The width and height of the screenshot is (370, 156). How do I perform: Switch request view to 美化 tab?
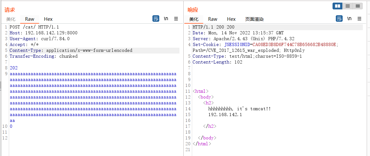pos(11,19)
